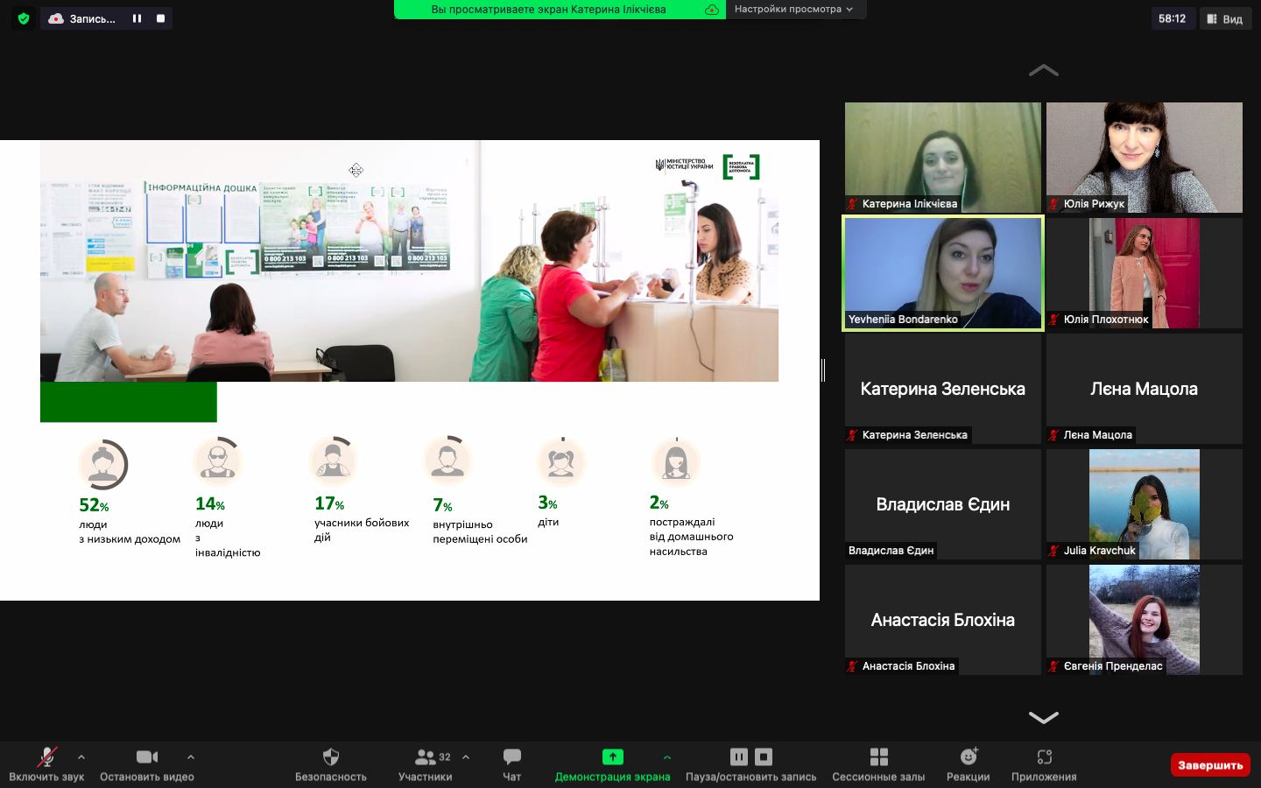1261x788 pixels.
Task: Expand audio options arrow beside microphone
Action: pos(81,756)
